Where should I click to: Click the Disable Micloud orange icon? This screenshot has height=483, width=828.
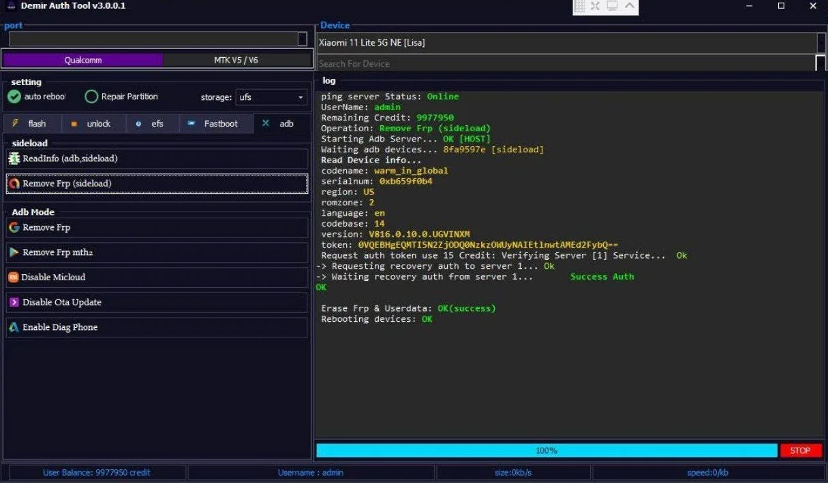(x=13, y=278)
